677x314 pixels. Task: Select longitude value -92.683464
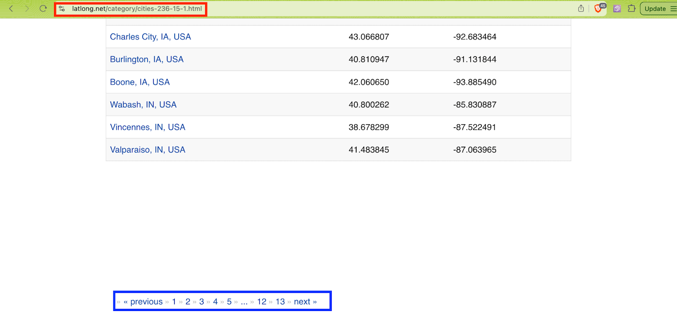pyautogui.click(x=475, y=37)
